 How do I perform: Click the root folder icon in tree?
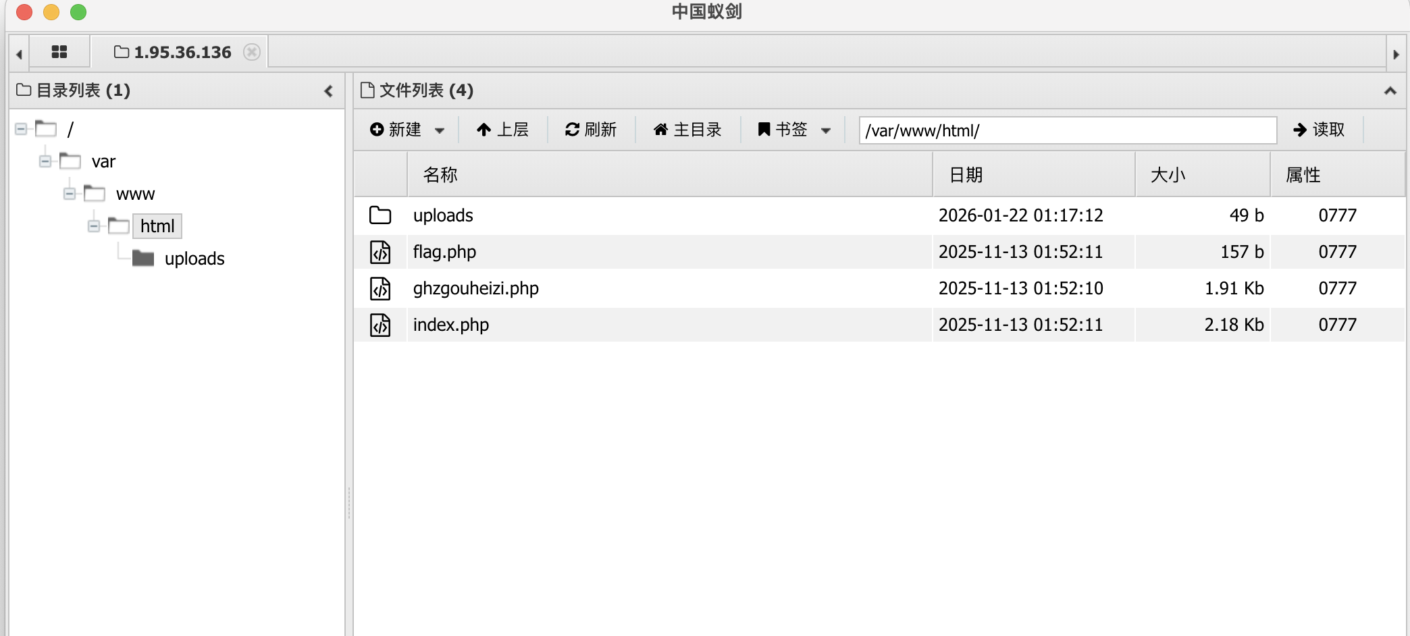coord(46,128)
